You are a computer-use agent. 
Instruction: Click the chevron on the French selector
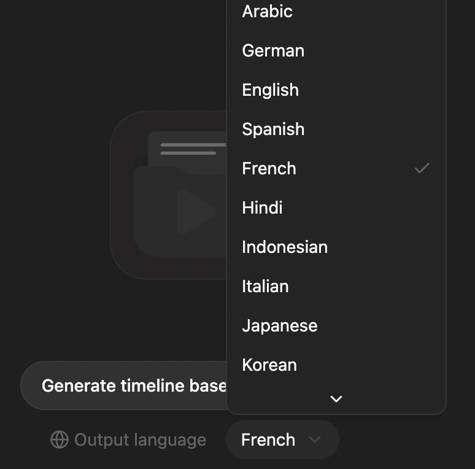(x=315, y=440)
